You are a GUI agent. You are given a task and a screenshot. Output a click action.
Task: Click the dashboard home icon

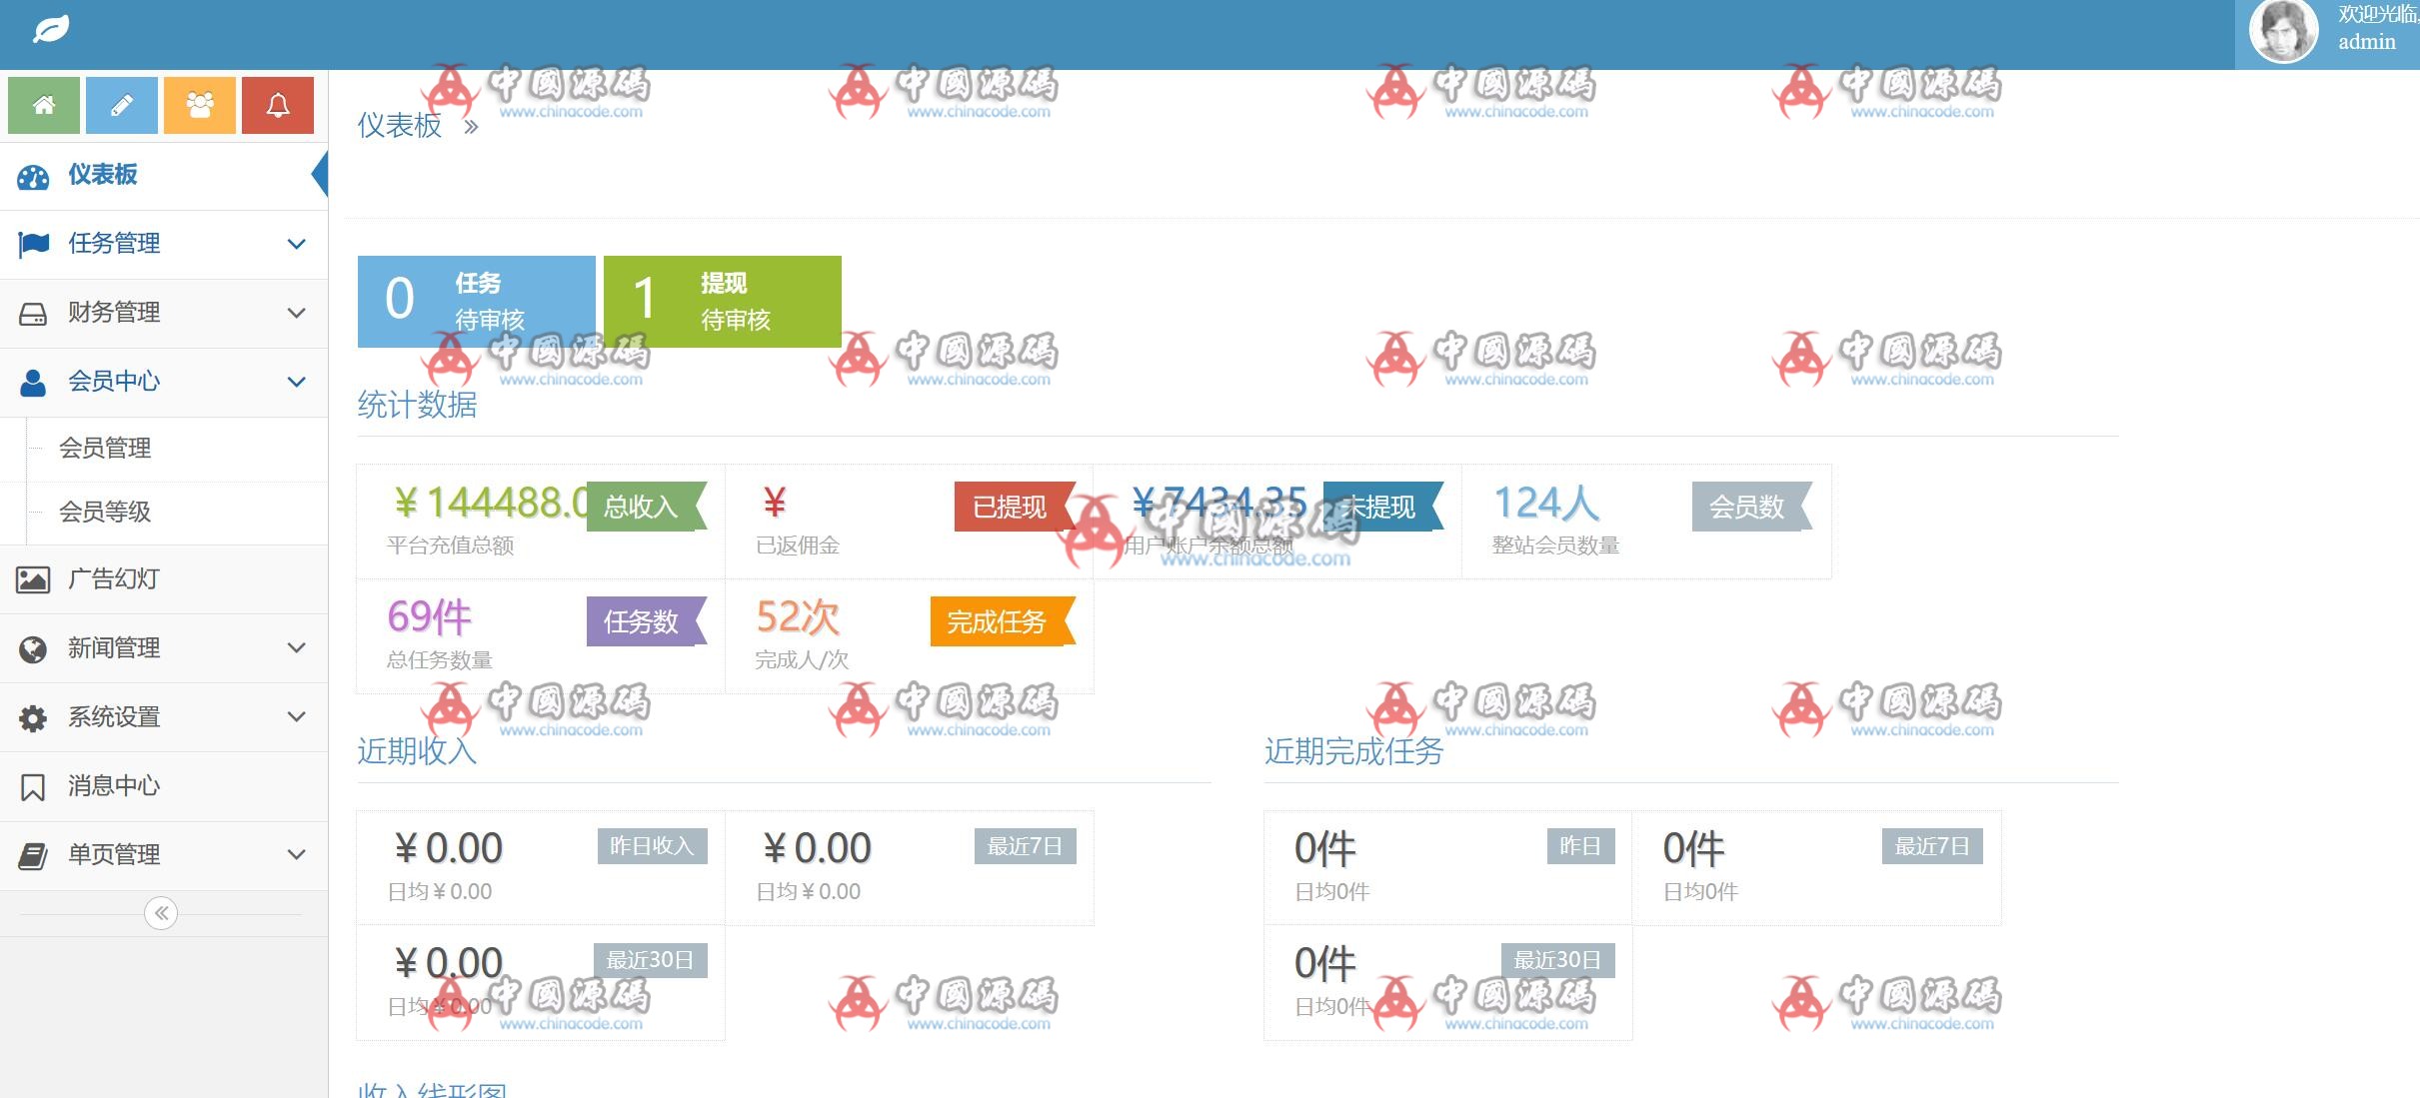click(43, 105)
